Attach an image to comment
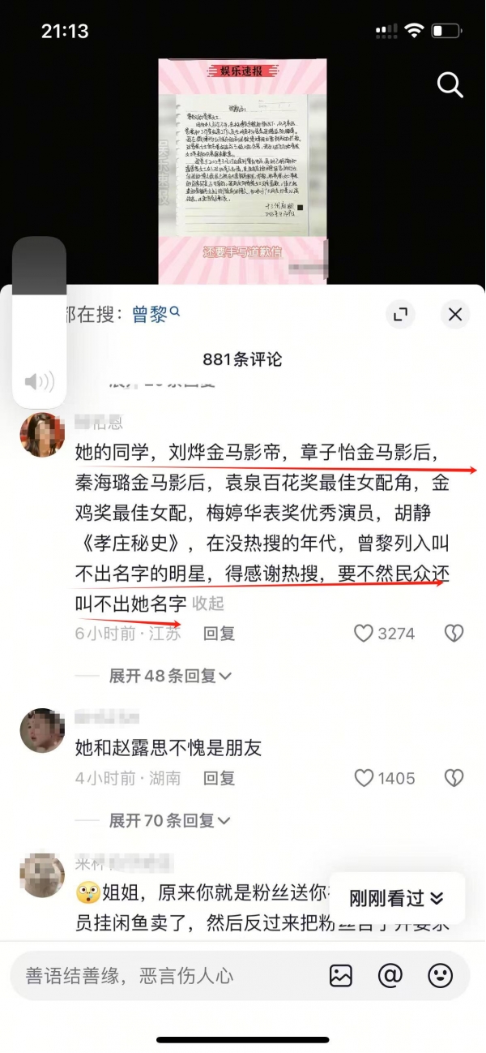Image resolution: width=486 pixels, height=1053 pixels. 341,975
